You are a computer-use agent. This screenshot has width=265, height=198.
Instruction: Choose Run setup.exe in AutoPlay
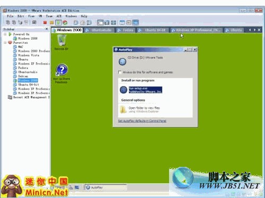point(145,90)
